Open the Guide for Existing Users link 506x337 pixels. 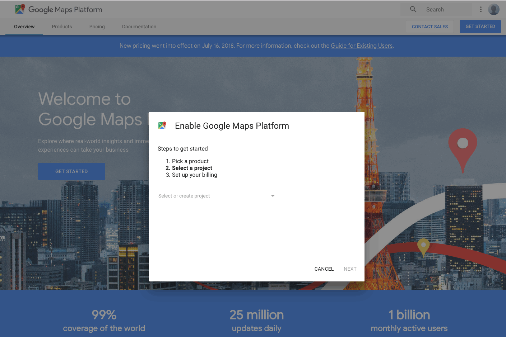coord(362,46)
